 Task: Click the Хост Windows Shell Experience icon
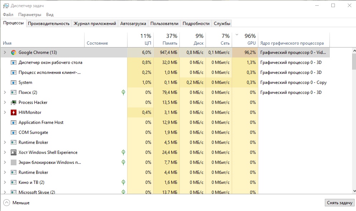coord(14,152)
